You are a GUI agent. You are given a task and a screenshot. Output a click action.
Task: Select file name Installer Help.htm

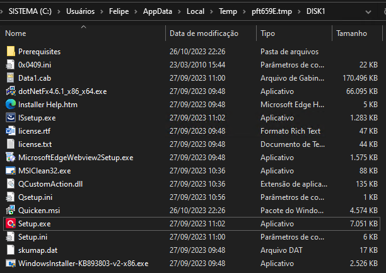click(48, 105)
